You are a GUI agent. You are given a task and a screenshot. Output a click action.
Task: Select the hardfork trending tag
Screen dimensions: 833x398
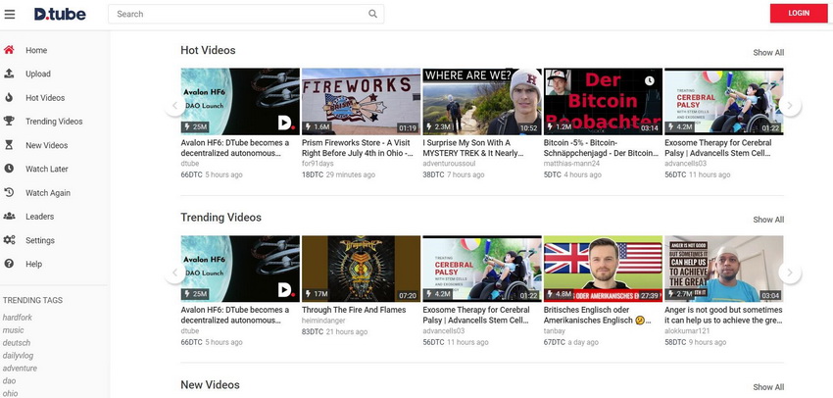18,318
